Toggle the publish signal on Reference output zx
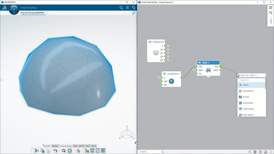The width and height of the screenshot is (274, 154). coord(168,56)
